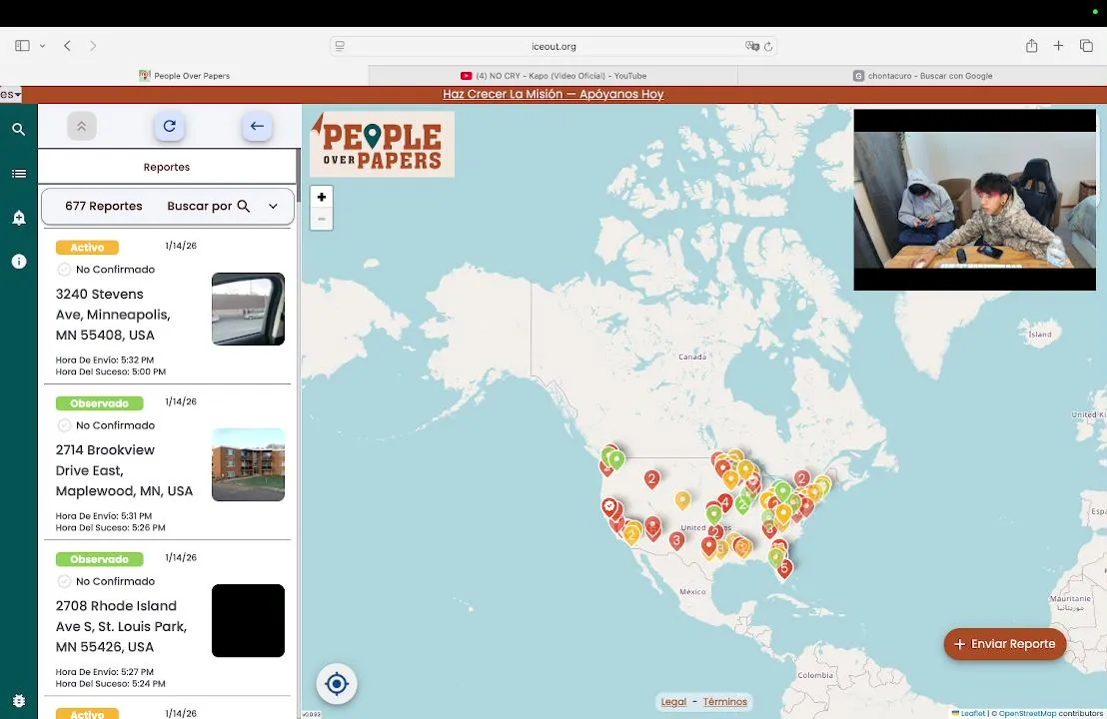Screen dimensions: 1107x719
Task: Go forward in Safari history
Action: coord(93,46)
